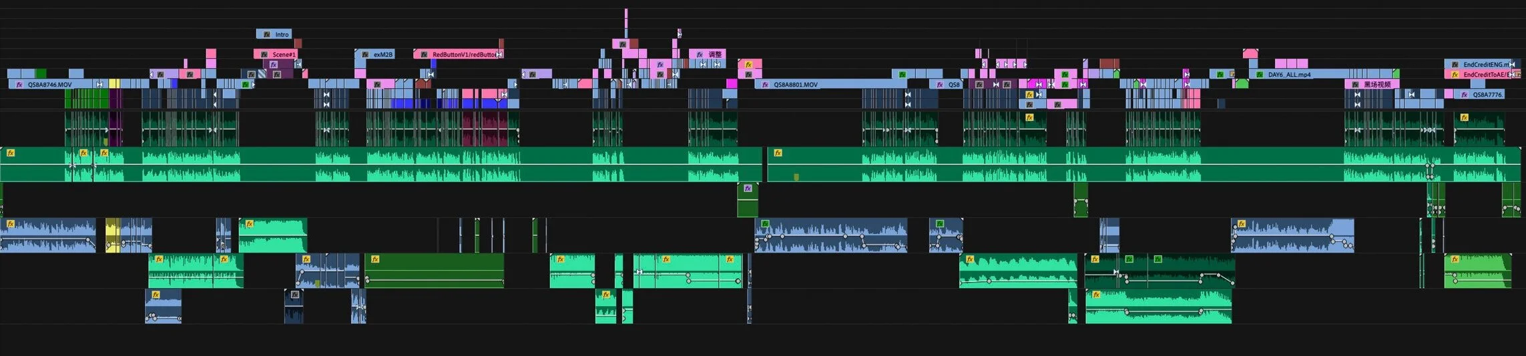Click the fx badge on the first long audio clip
This screenshot has width=1526, height=356.
click(x=11, y=153)
